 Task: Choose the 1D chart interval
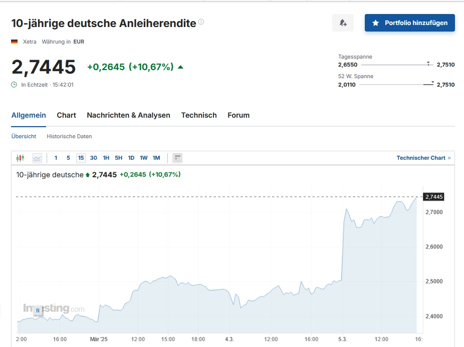coord(131,158)
